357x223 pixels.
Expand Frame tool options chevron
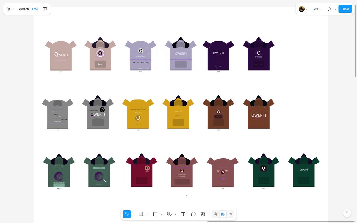[147, 214]
